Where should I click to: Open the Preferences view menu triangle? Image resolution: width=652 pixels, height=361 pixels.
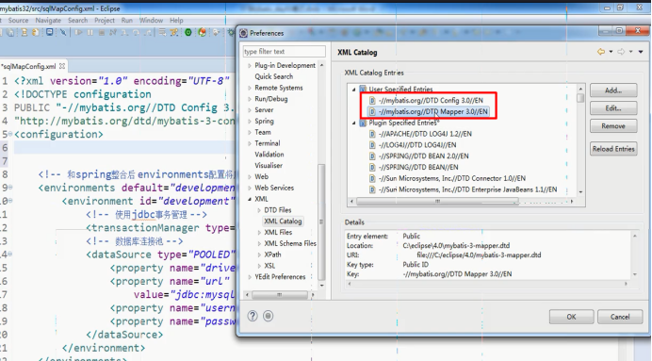point(641,52)
